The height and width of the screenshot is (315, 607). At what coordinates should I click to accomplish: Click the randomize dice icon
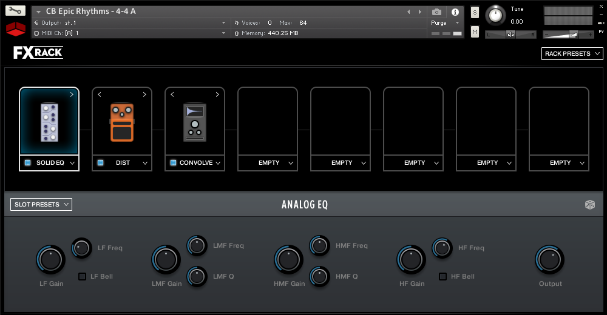[x=589, y=205]
